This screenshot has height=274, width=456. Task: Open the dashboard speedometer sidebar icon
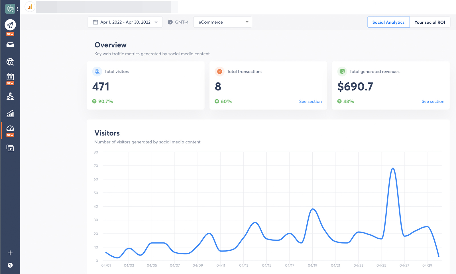(10, 128)
